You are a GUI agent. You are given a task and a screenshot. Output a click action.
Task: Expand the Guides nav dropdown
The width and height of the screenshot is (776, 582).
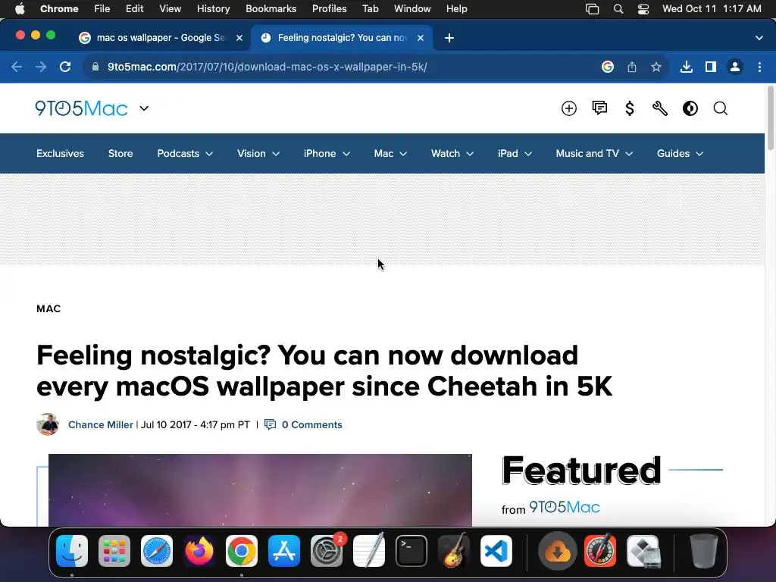pyautogui.click(x=680, y=153)
